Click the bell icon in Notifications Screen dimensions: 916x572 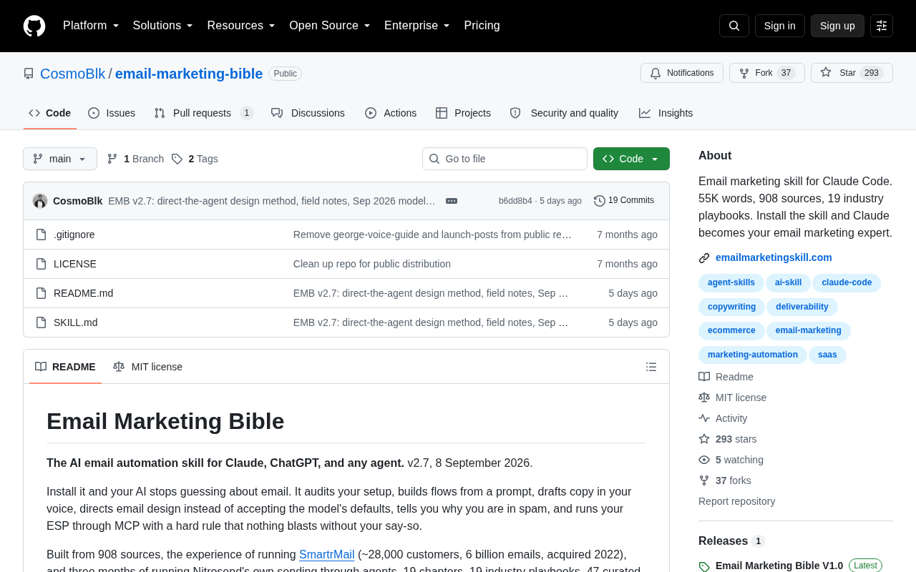click(x=656, y=73)
